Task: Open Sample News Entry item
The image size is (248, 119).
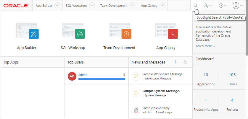Action: [156, 108]
